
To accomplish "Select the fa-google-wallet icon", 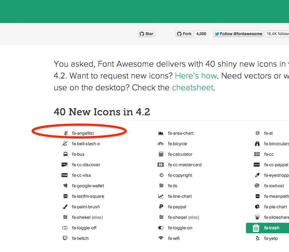I will point(65,185).
